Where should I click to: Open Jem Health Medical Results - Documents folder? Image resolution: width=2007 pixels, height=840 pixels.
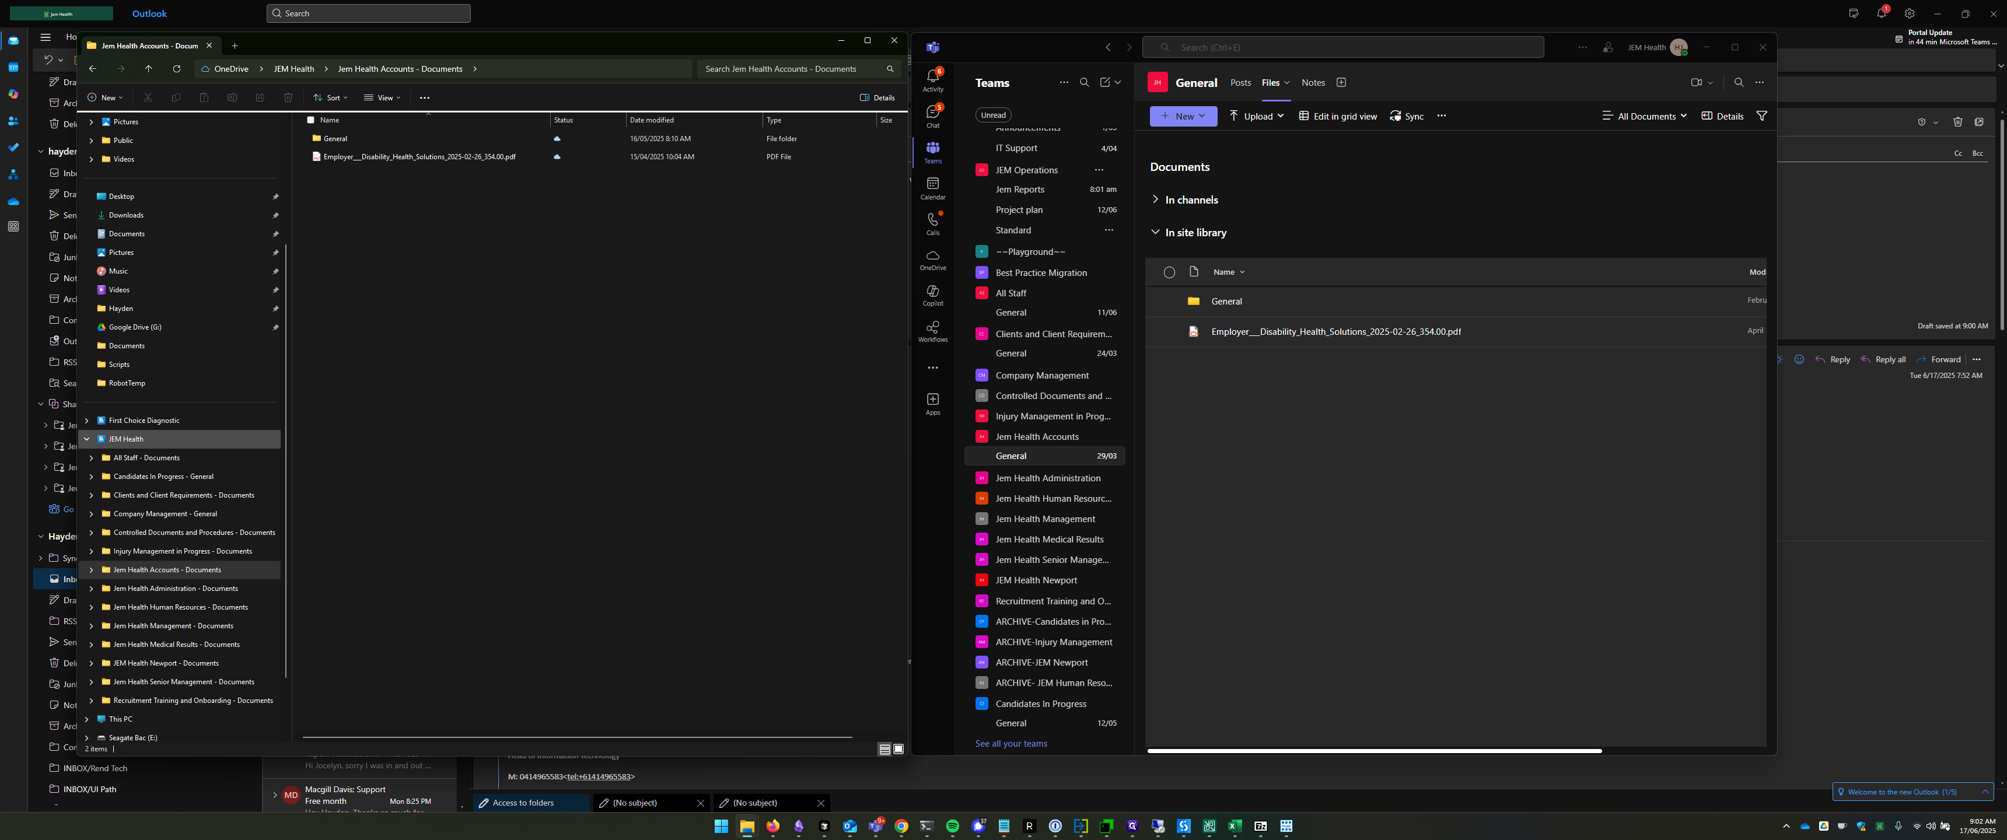coord(176,645)
